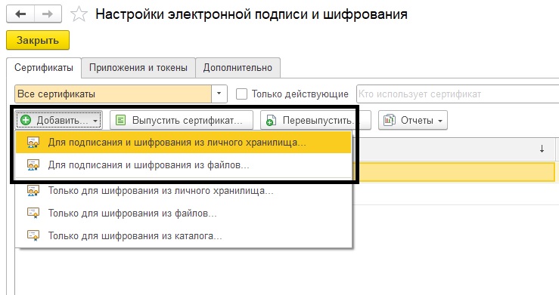Expand the Все сертификаты dropdown arrow
Viewport: 559px width, 295px height.
pyautogui.click(x=219, y=94)
